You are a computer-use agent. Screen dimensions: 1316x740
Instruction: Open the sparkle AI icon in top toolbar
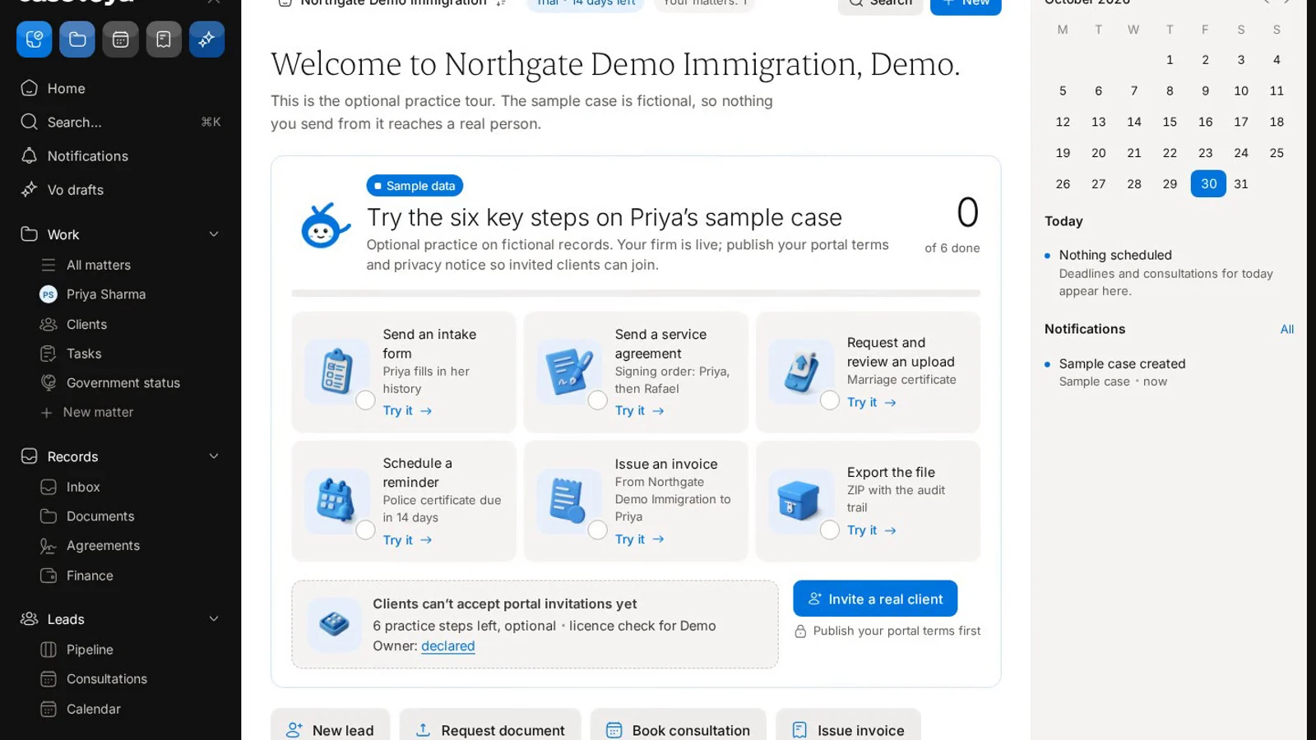206,39
